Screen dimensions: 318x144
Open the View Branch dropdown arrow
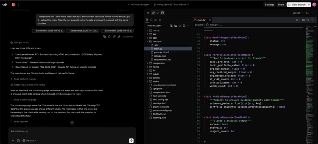pos(309,4)
